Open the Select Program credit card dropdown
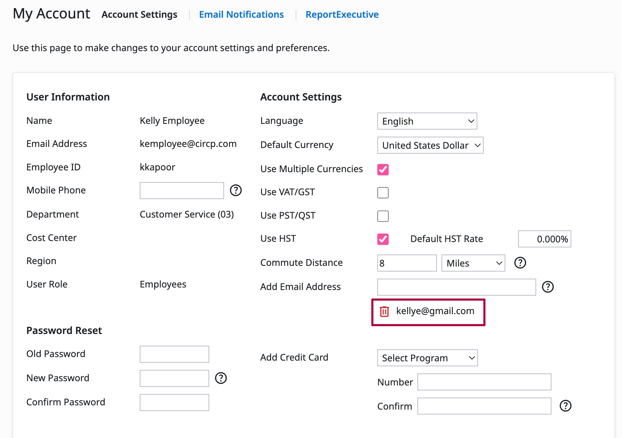The height and width of the screenshot is (438, 622). (x=427, y=358)
